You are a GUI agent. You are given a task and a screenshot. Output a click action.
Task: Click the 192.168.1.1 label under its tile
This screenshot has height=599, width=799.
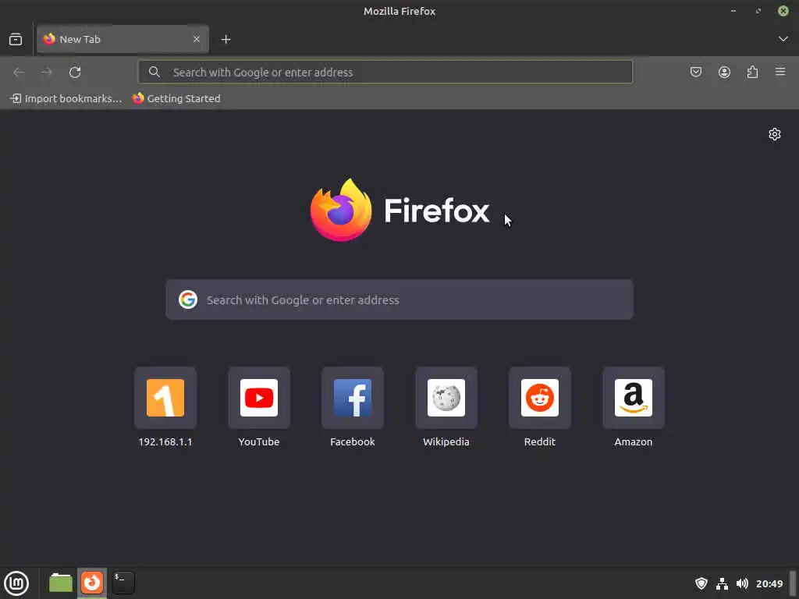(165, 441)
